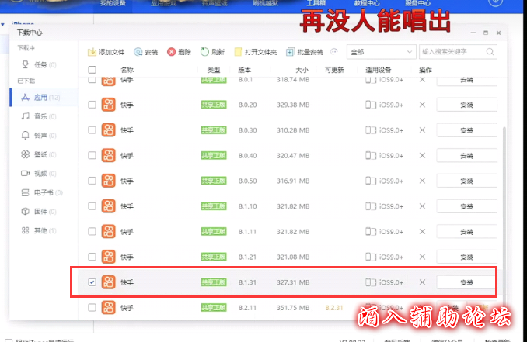Click the 329.38 MB size cell

pos(293,105)
